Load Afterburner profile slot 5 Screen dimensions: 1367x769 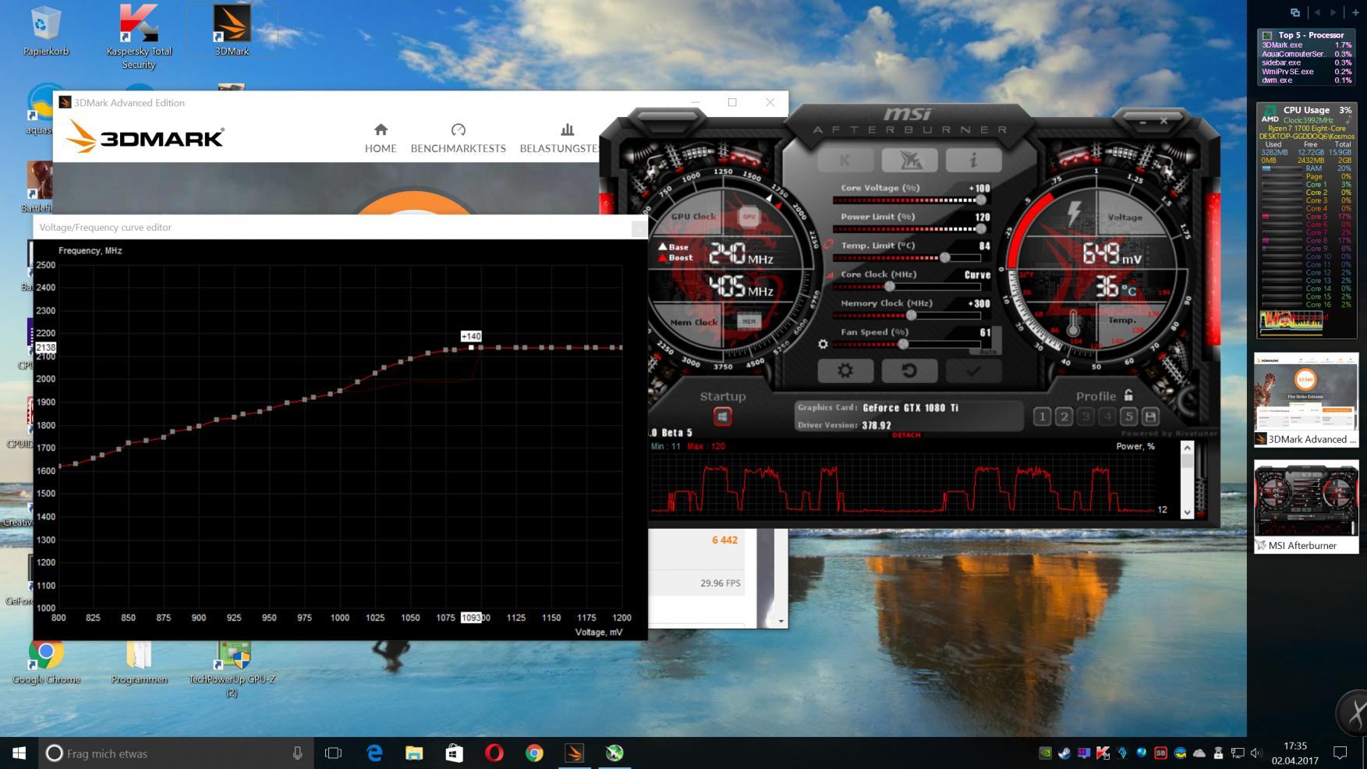coord(1128,416)
